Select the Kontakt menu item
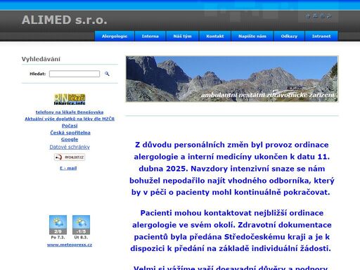Viewport: 360px width, 270px height. pyautogui.click(x=215, y=36)
